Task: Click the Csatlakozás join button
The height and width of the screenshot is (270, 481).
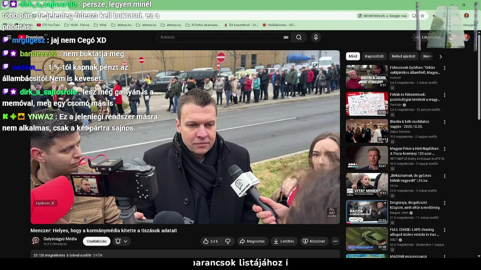Action: pos(97,241)
